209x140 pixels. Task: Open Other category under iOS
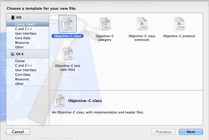pyautogui.click(x=28, y=47)
